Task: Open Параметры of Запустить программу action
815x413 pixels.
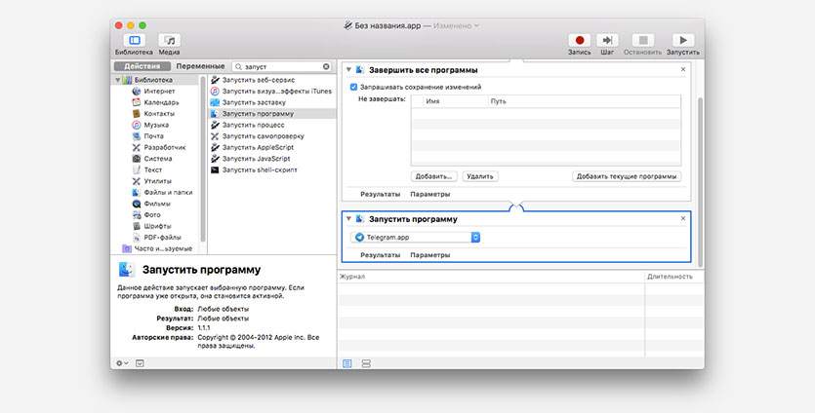Action: click(430, 255)
